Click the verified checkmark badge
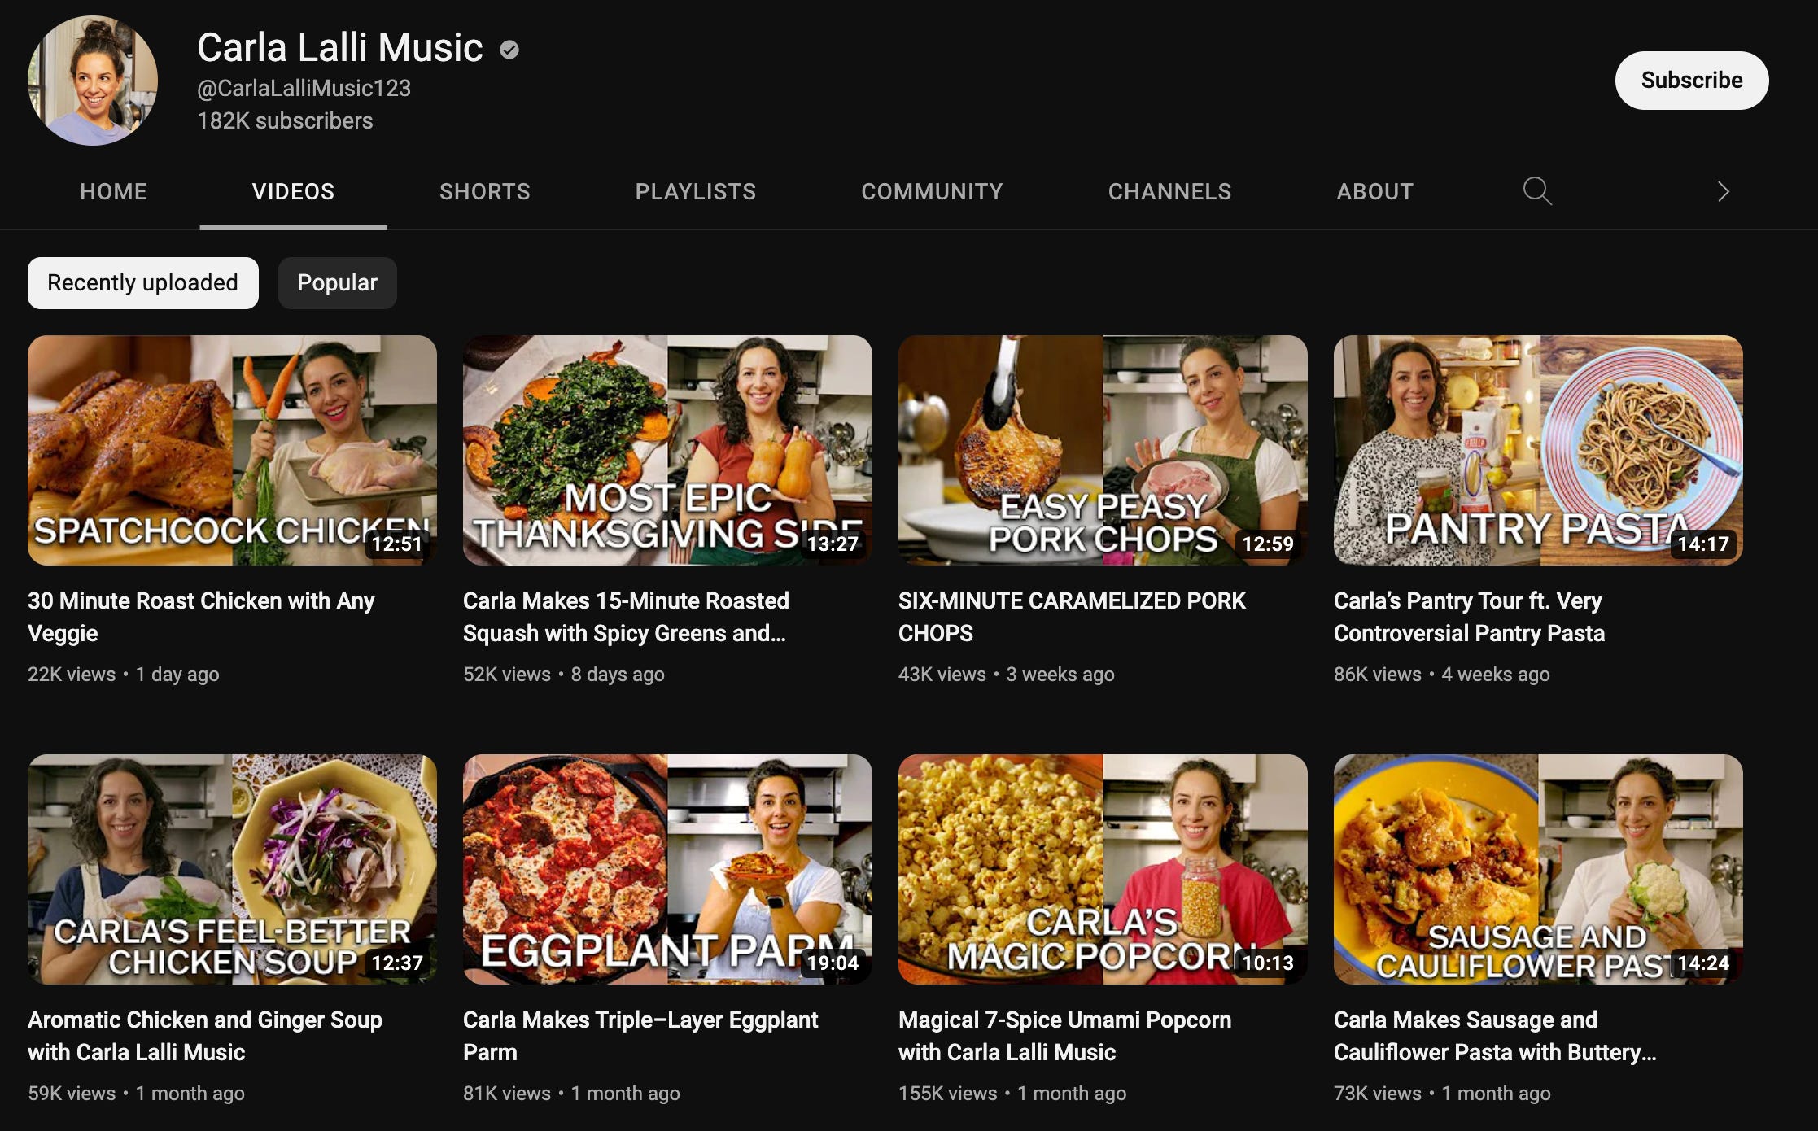This screenshot has width=1818, height=1131. point(509,50)
